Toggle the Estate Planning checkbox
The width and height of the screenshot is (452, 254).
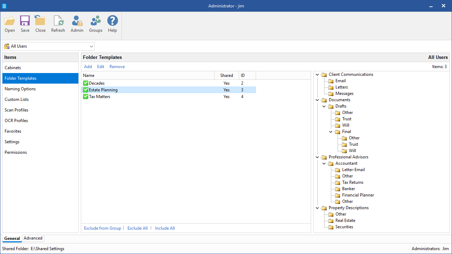coord(85,90)
